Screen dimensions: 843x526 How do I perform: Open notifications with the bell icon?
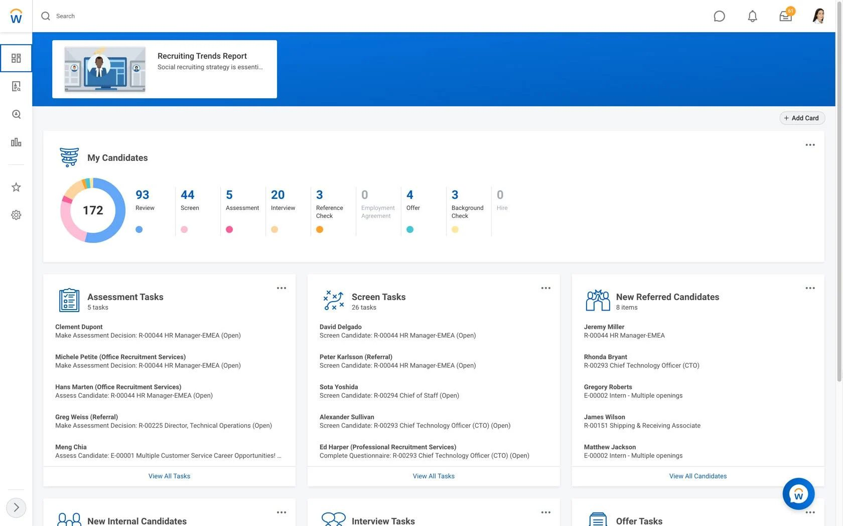[x=752, y=16]
